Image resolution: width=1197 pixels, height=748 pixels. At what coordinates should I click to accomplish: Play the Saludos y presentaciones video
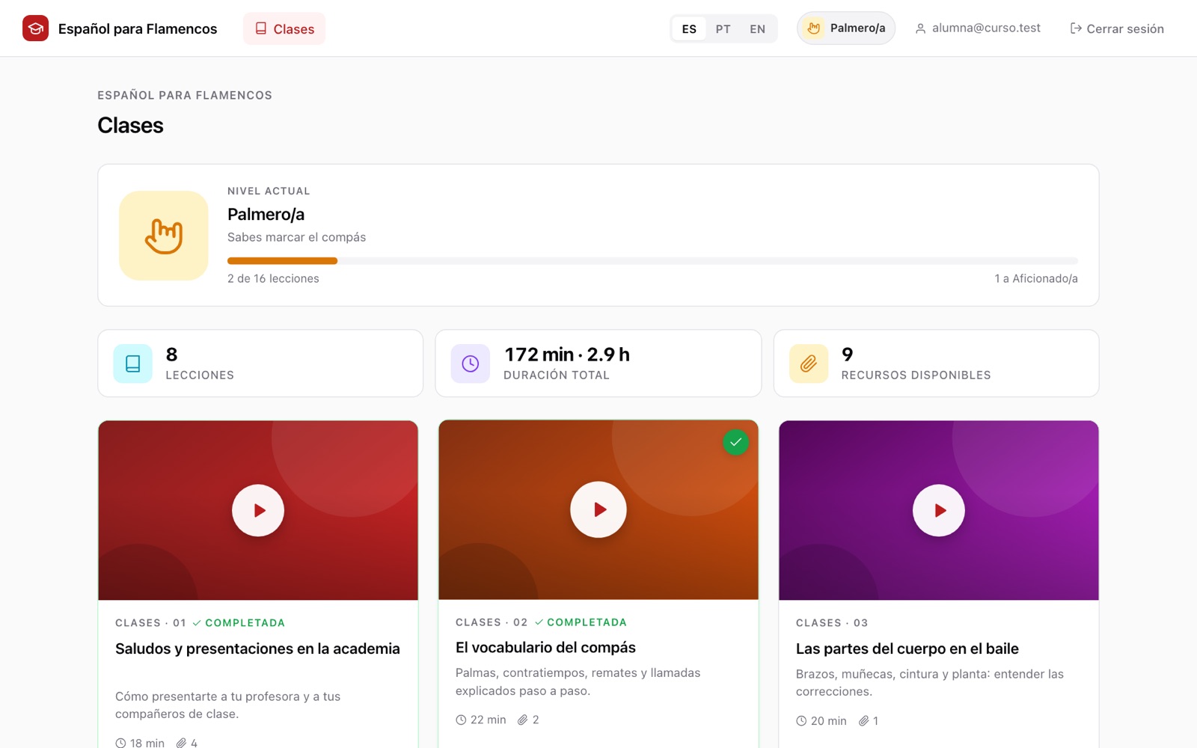tap(258, 510)
